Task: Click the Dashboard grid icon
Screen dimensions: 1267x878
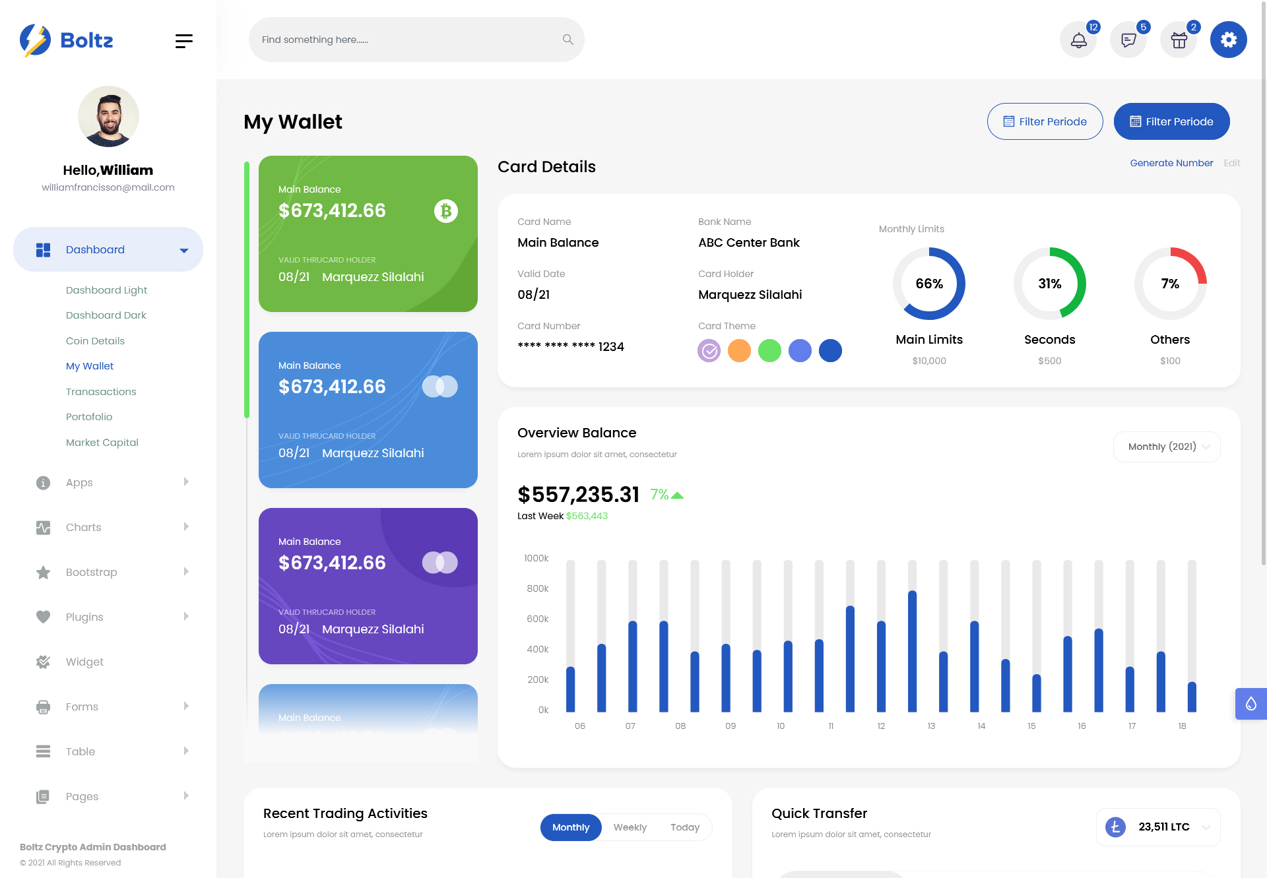Action: [44, 250]
